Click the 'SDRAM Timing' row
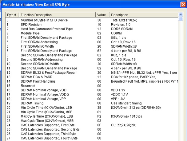This screenshot has width=187, height=141. [92, 103]
